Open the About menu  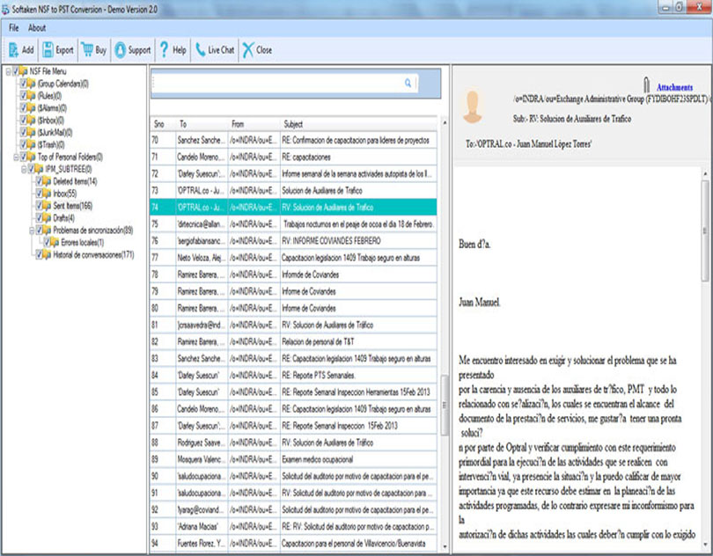click(x=36, y=28)
